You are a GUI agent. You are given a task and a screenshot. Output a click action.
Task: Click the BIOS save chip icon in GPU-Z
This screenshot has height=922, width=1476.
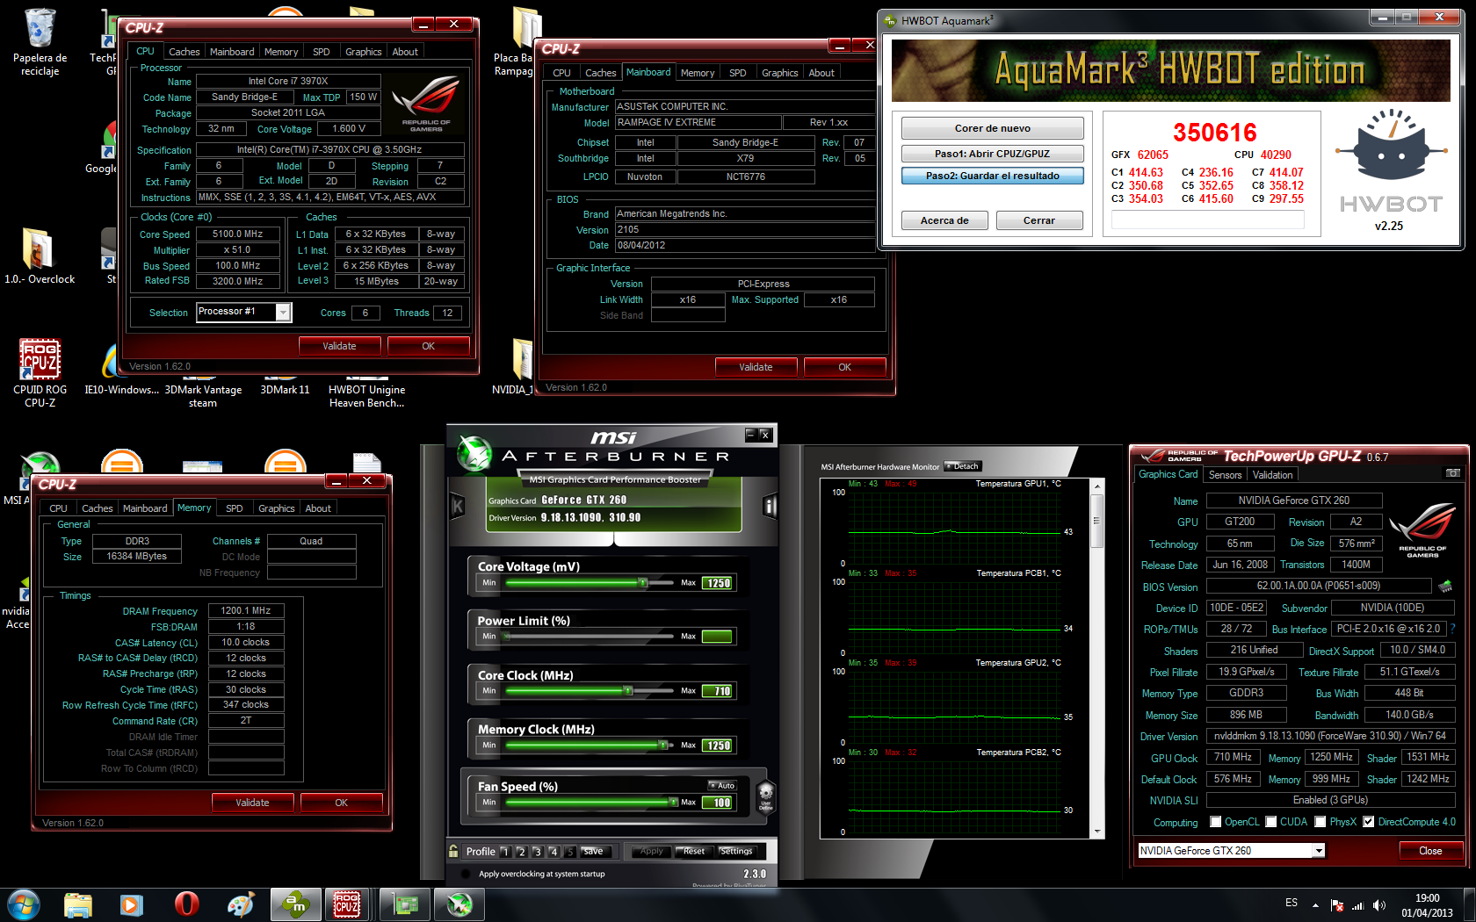(x=1444, y=586)
